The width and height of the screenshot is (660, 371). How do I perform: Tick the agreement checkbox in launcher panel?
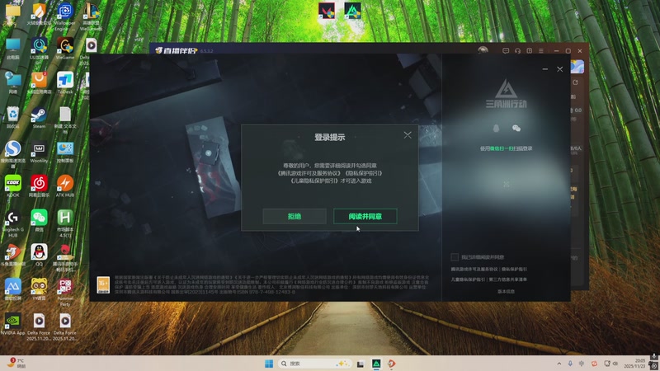click(x=455, y=257)
